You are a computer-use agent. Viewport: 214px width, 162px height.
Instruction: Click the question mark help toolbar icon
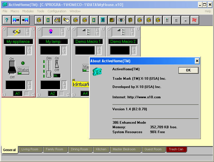[x=7, y=20]
